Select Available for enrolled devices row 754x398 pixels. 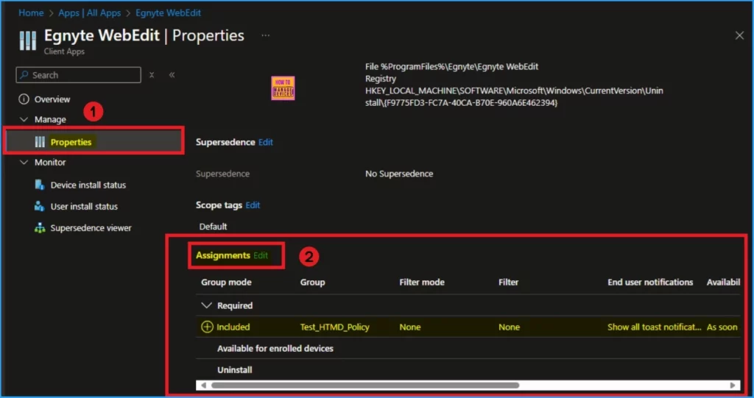pos(275,349)
